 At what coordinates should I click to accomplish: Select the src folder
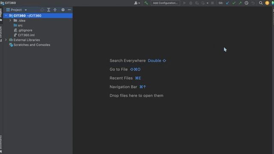click(x=38, y=25)
